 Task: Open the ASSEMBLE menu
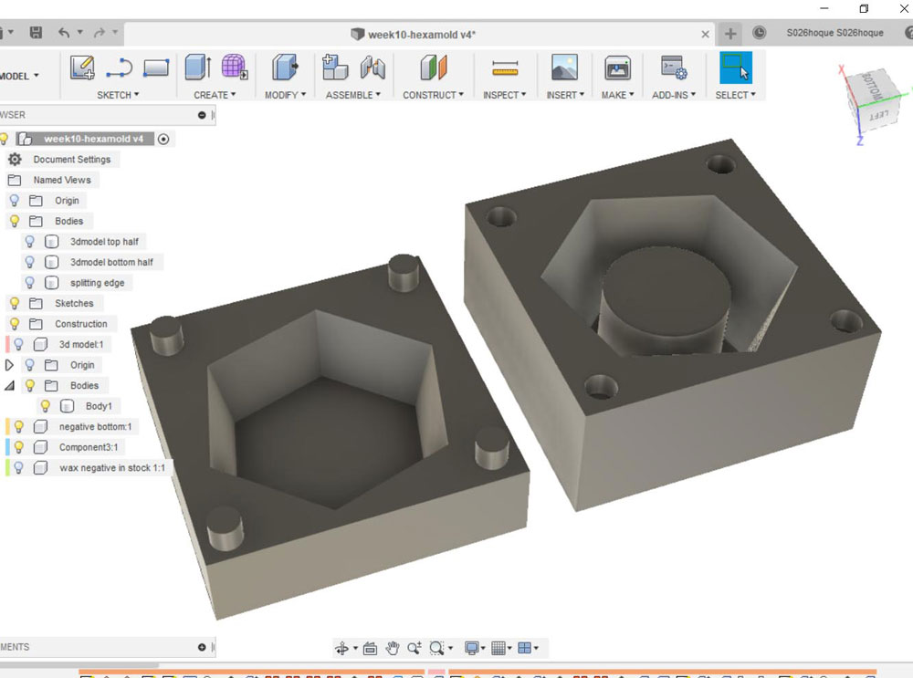[x=352, y=95]
